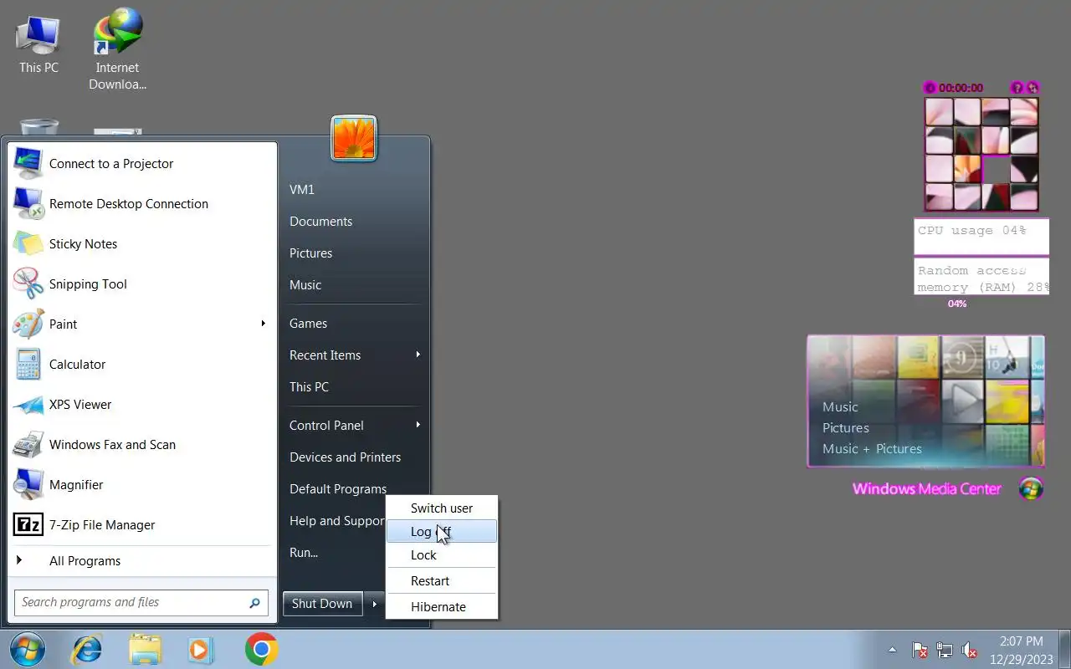Click the Shut Down button
The width and height of the screenshot is (1071, 669).
[x=322, y=604]
